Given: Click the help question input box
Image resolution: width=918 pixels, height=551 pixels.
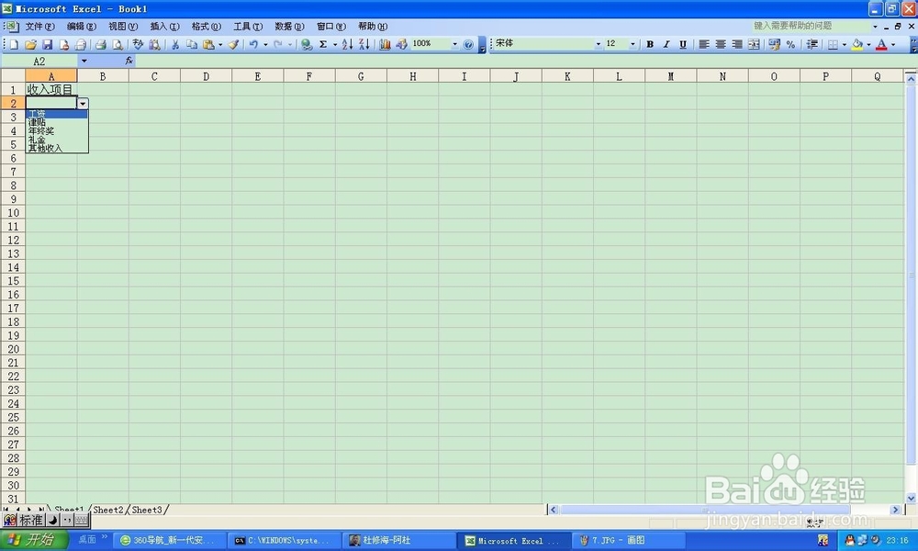Looking at the screenshot, I should (811, 26).
